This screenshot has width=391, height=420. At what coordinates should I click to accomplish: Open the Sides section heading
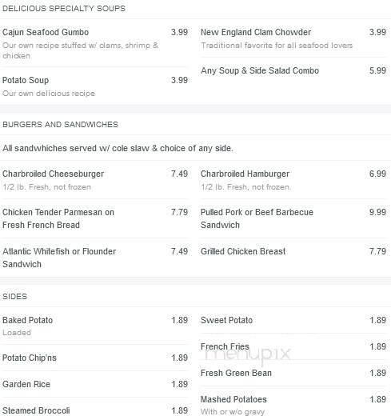pyautogui.click(x=14, y=297)
